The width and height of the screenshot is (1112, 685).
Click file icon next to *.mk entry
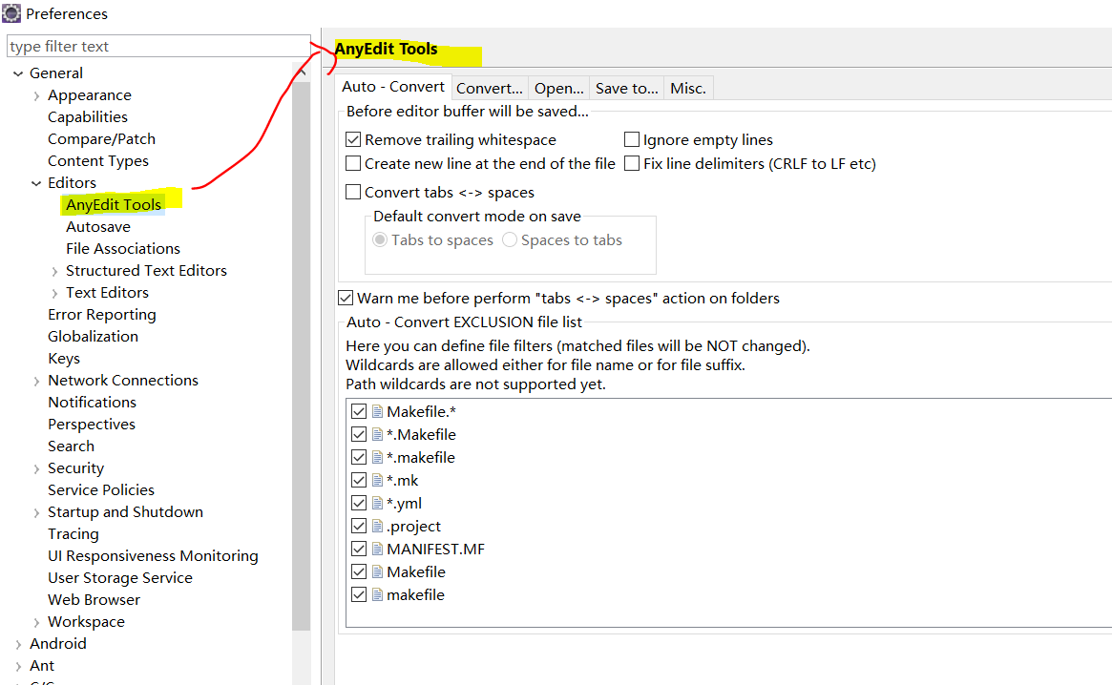tap(377, 480)
